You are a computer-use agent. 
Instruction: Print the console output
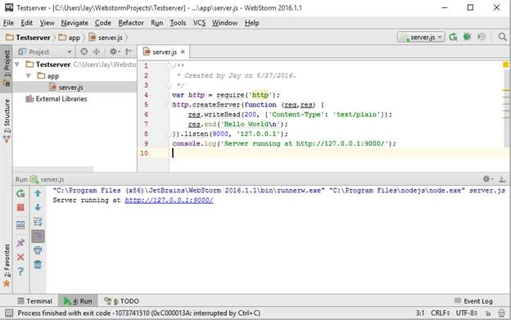point(38,250)
